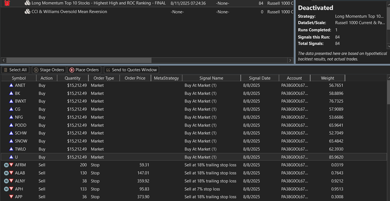
Task: Send signals to Quotes Window
Action: pyautogui.click(x=131, y=70)
